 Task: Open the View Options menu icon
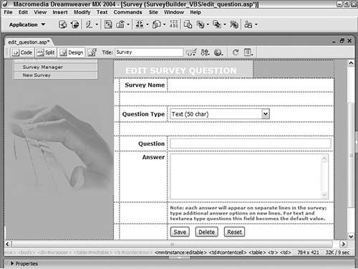pos(248,52)
